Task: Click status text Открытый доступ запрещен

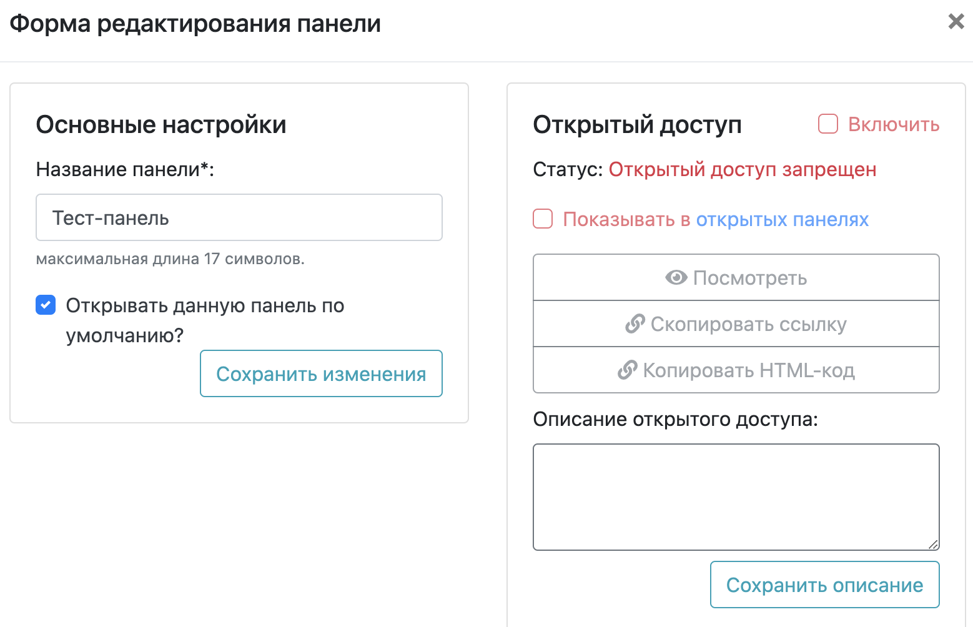Action: [743, 170]
